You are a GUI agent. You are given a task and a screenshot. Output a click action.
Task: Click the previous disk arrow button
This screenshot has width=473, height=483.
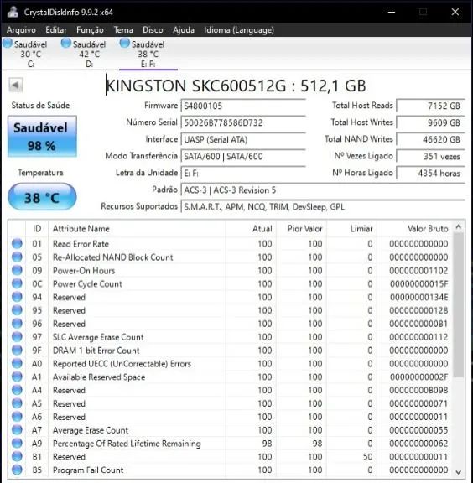click(16, 85)
